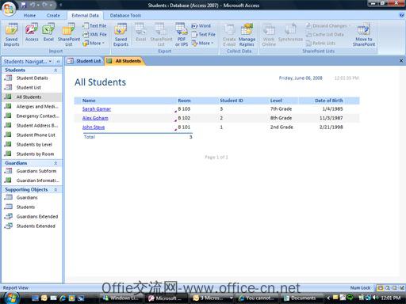Screen dimensions: 406x304
Task: Open Students Navigation pane dropdown
Action: [50, 62]
